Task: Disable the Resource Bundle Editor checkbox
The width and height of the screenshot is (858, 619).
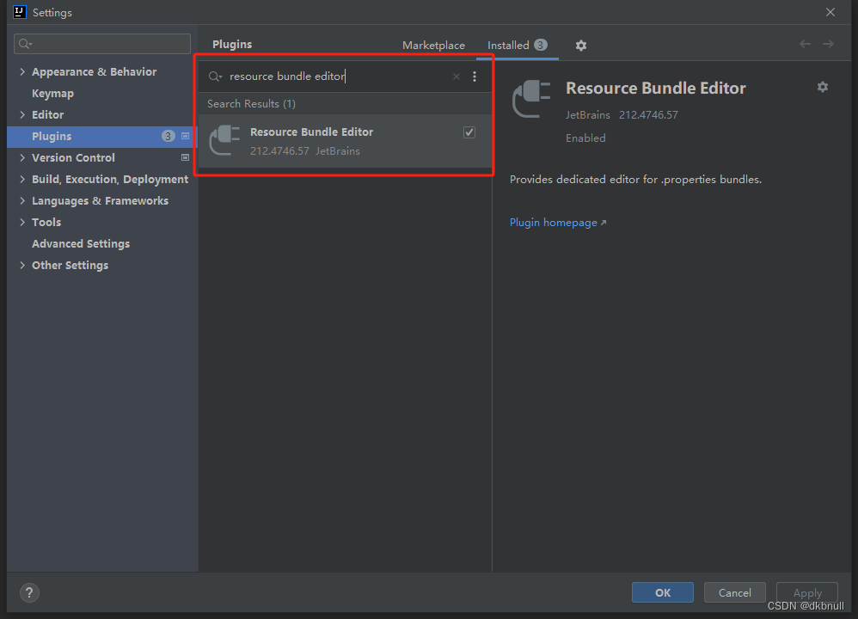Action: (x=469, y=132)
